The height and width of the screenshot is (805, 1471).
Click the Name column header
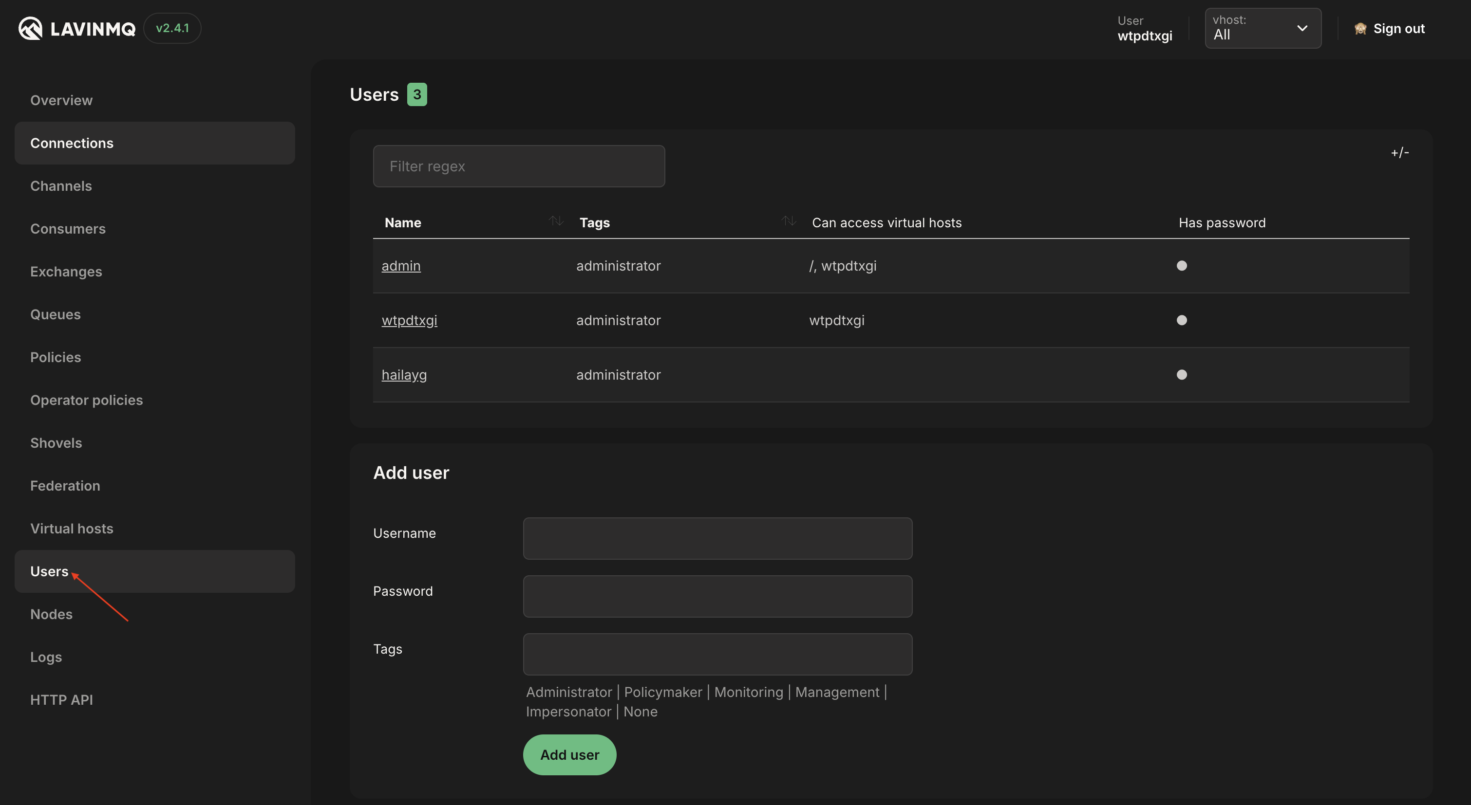point(403,222)
